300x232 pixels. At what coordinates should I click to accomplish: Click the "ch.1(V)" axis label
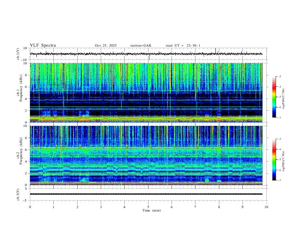(x=18, y=54)
